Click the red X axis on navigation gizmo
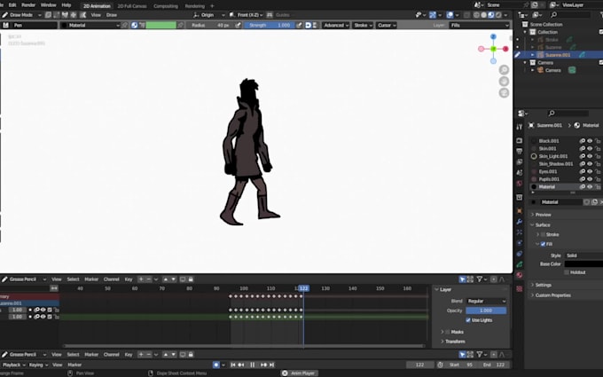 (505, 49)
